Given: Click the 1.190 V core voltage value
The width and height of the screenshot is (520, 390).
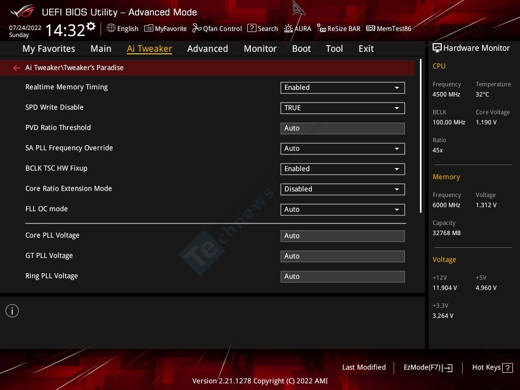Looking at the screenshot, I should pos(486,122).
